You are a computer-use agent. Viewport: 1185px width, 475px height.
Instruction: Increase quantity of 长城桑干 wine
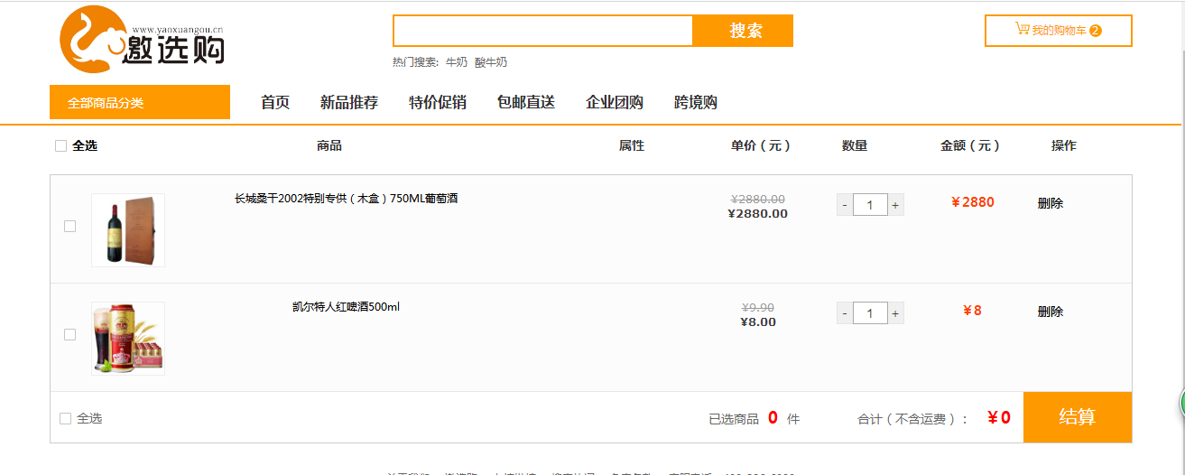click(895, 205)
